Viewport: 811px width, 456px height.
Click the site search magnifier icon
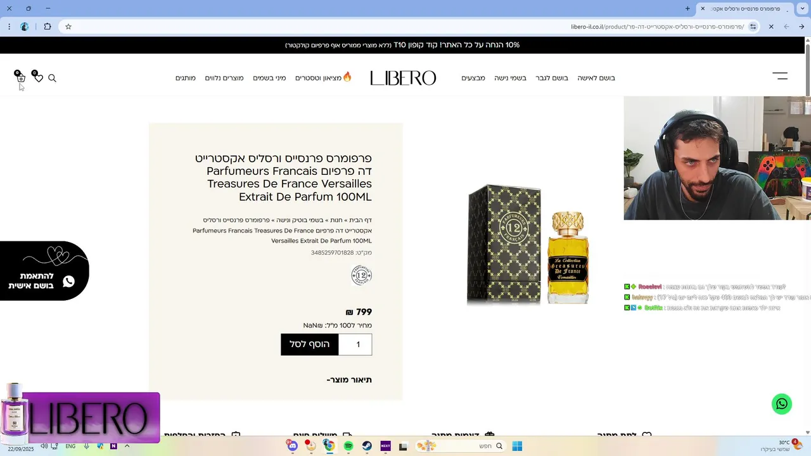(x=53, y=78)
